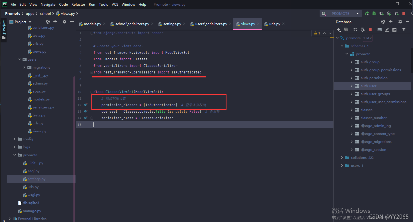Close the settings.py editor tab

pyautogui.click(x=184, y=24)
